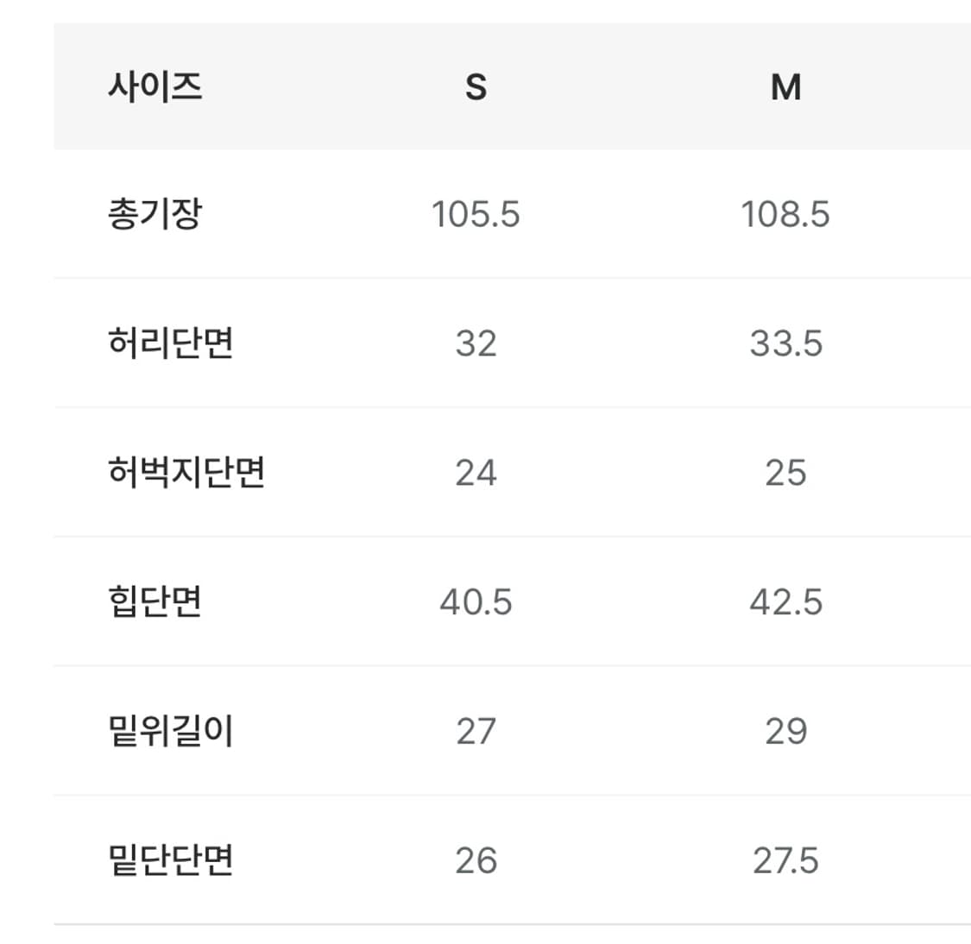Select the M size column header
The width and height of the screenshot is (971, 944).
click(x=785, y=87)
